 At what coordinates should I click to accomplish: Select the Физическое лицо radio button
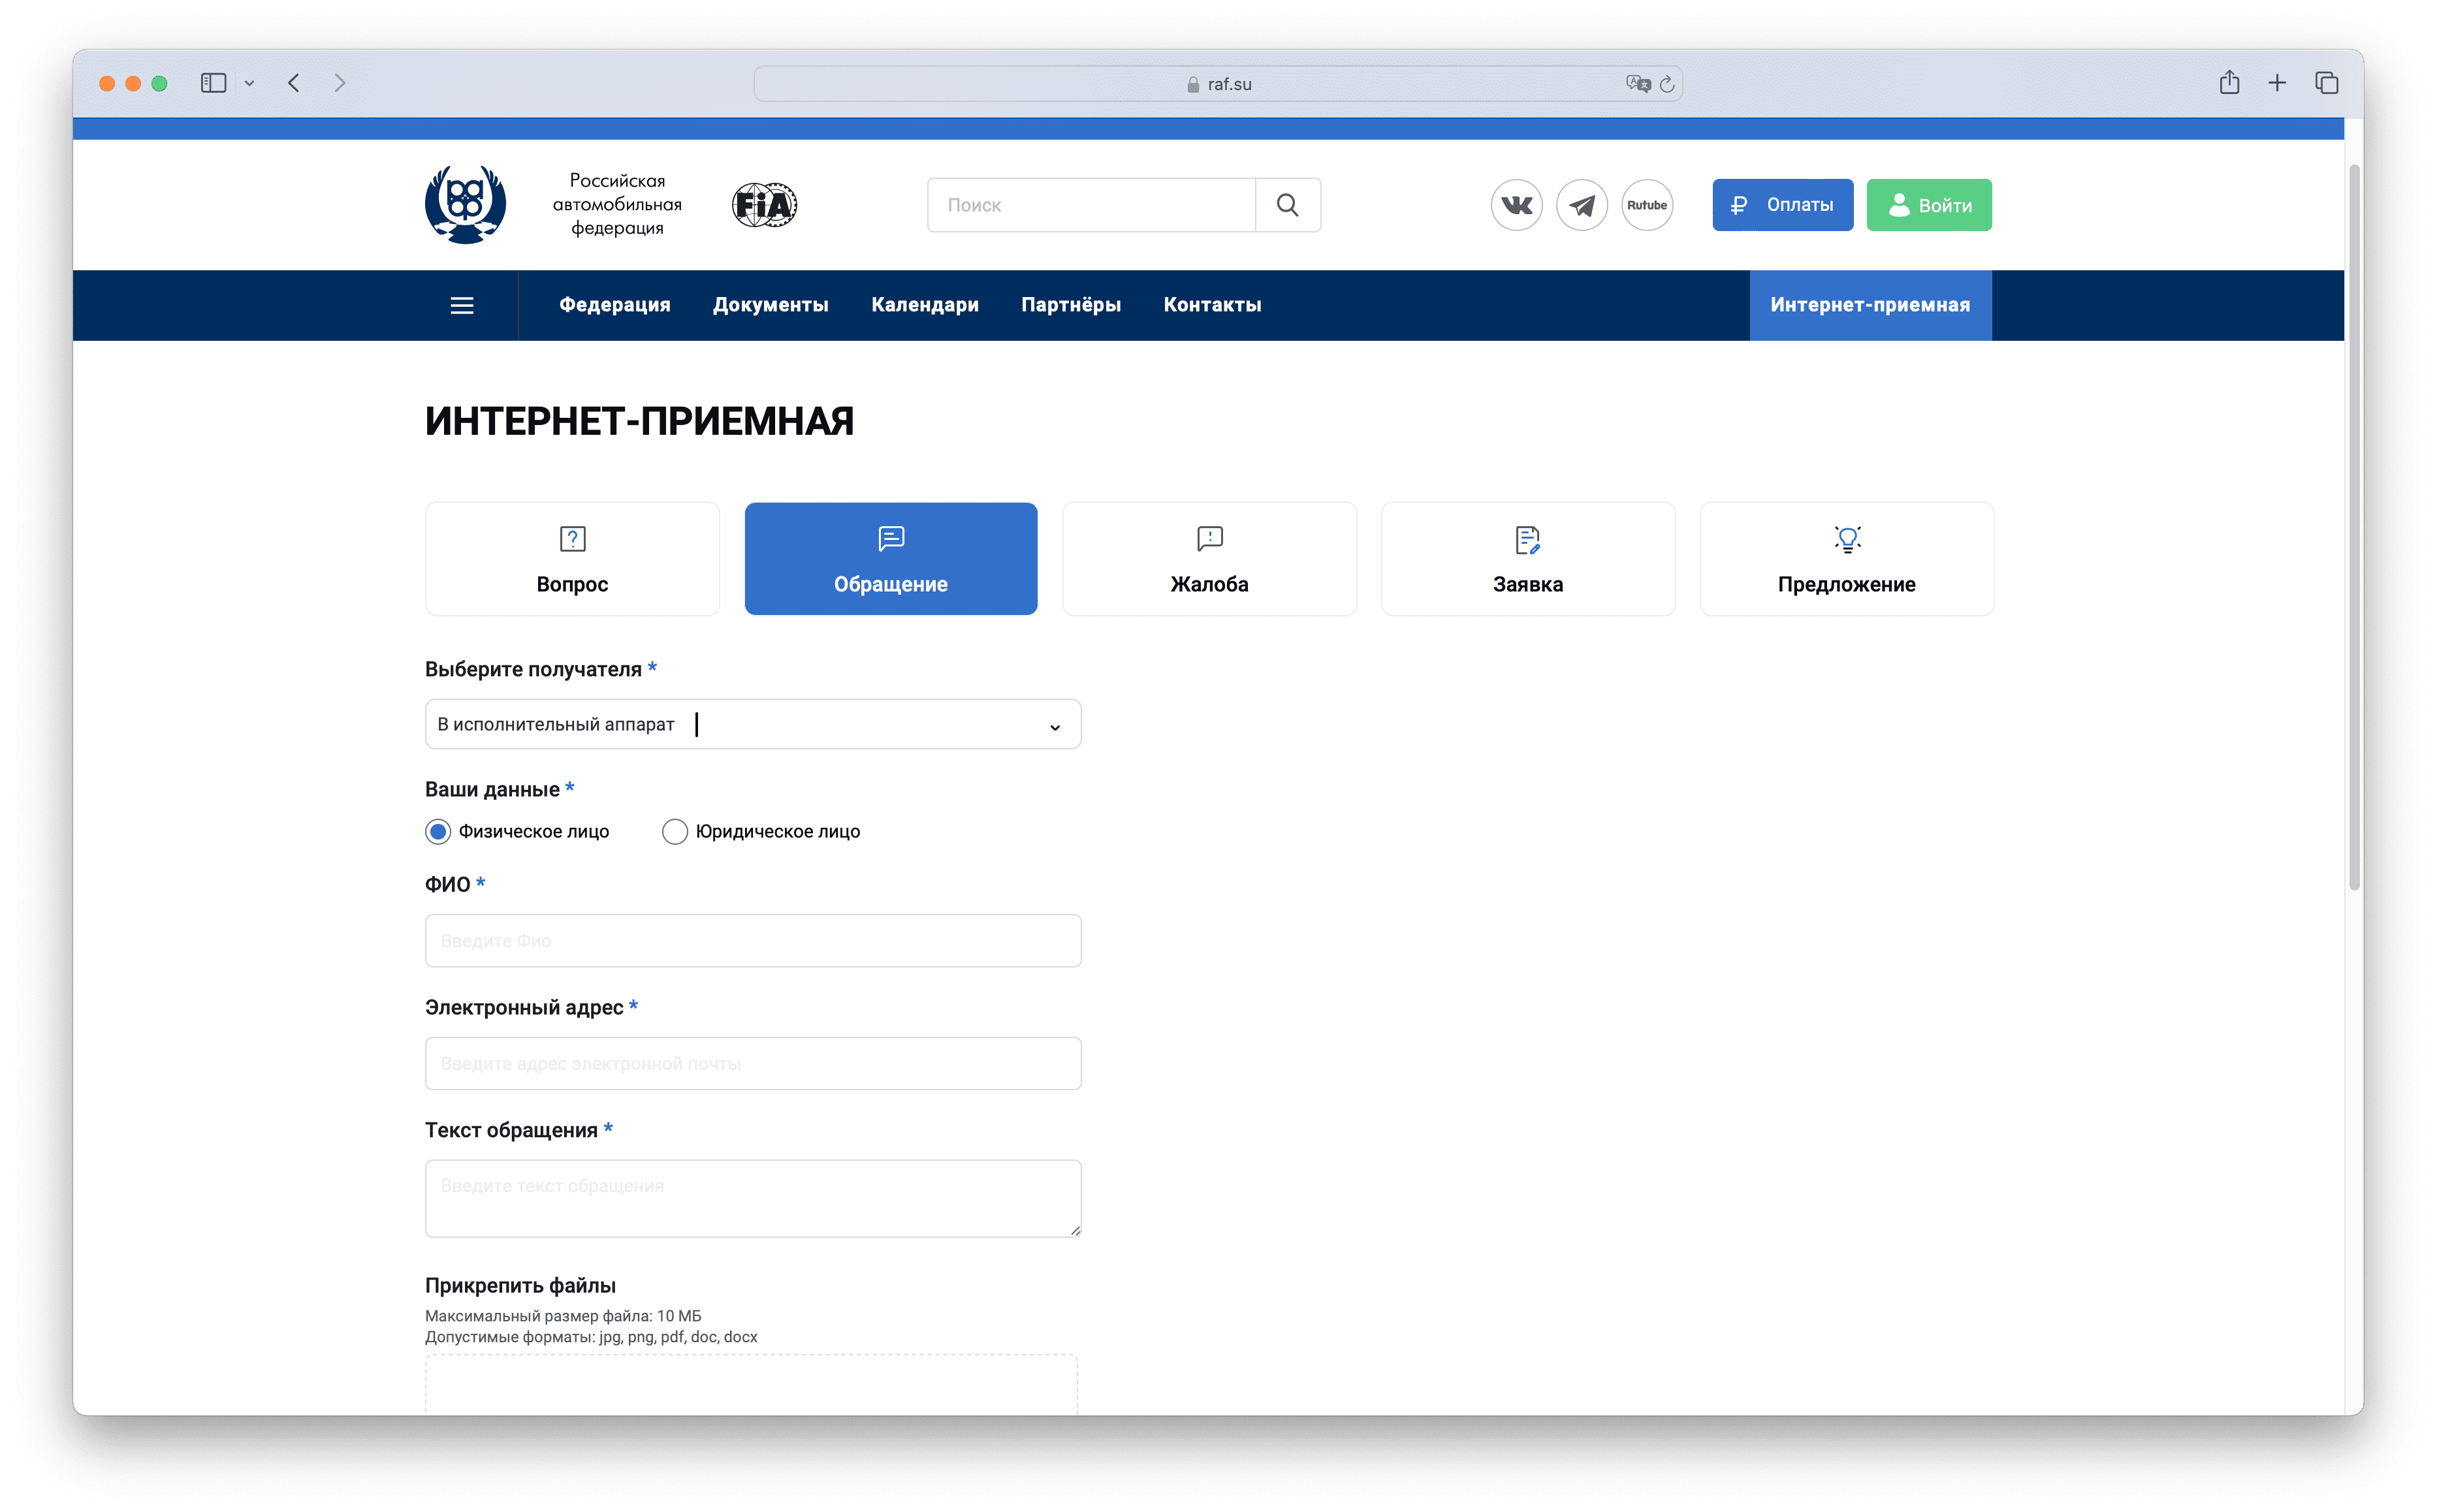[438, 832]
